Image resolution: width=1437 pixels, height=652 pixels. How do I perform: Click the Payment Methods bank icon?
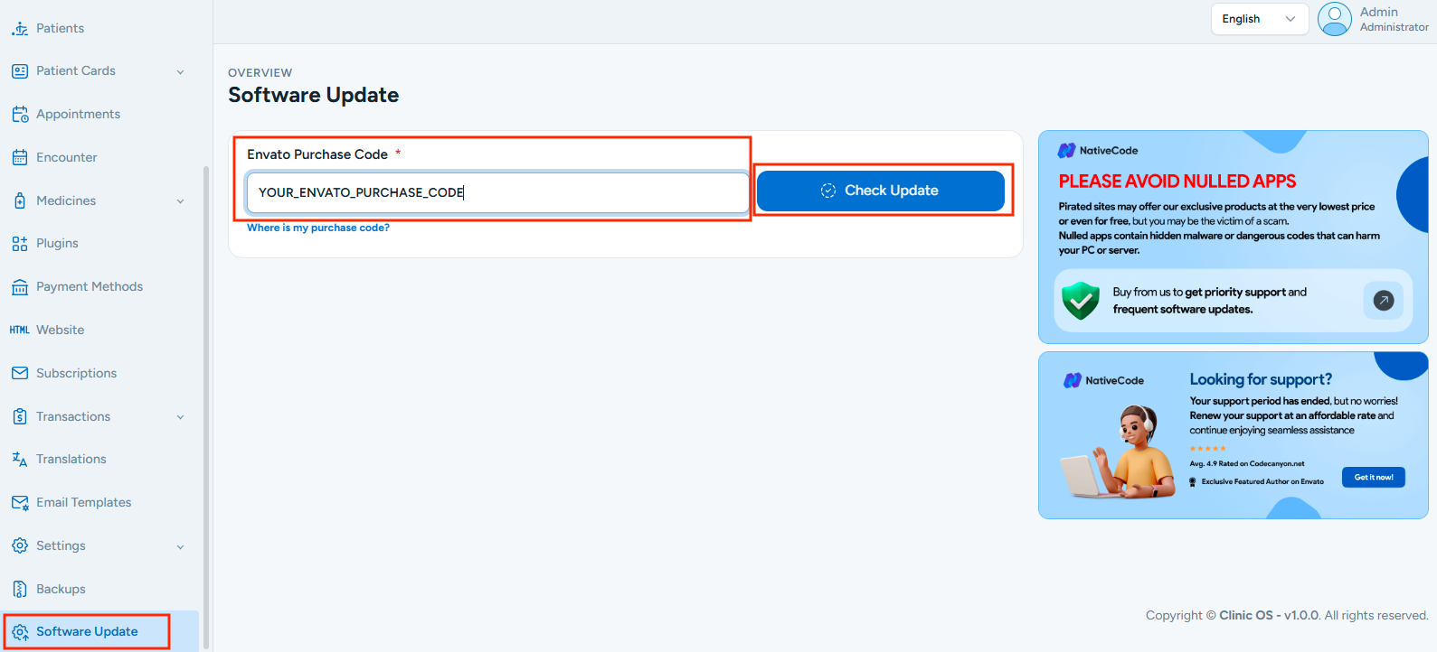click(20, 287)
